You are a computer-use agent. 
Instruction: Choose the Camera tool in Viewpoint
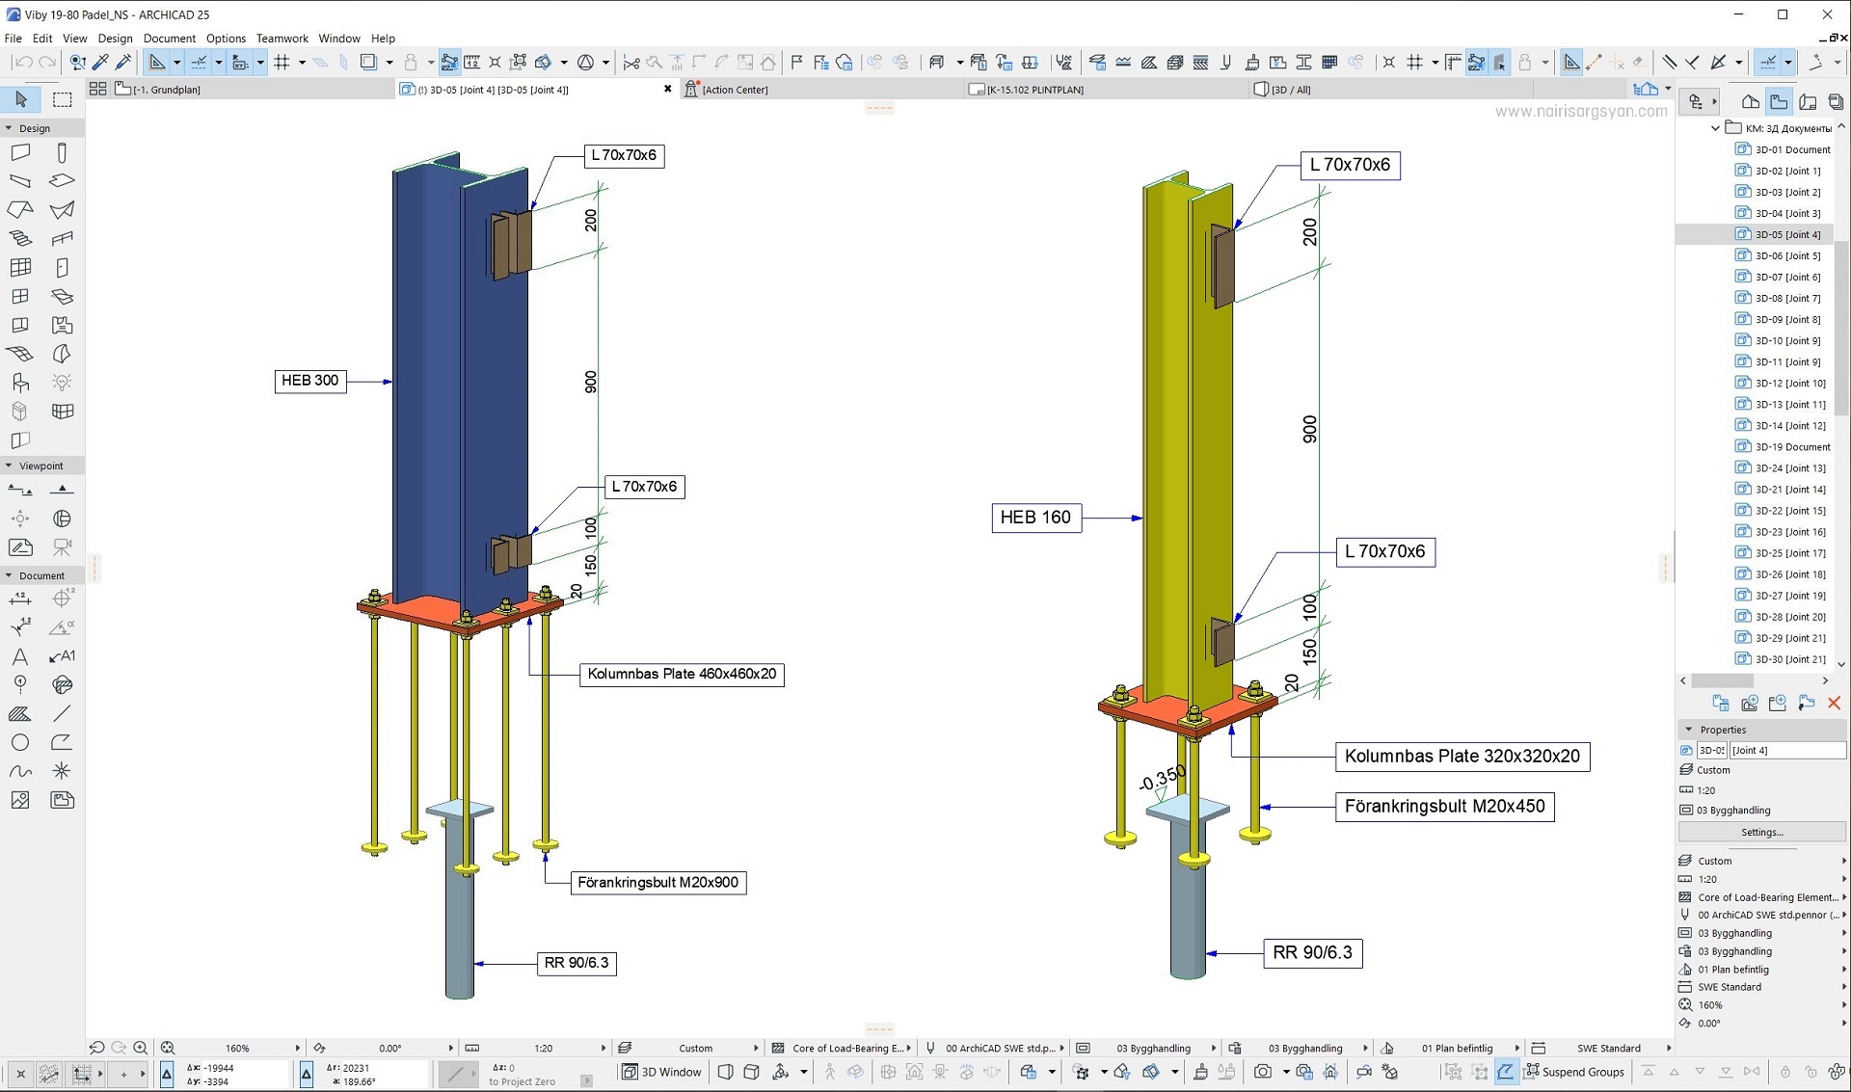(x=62, y=547)
